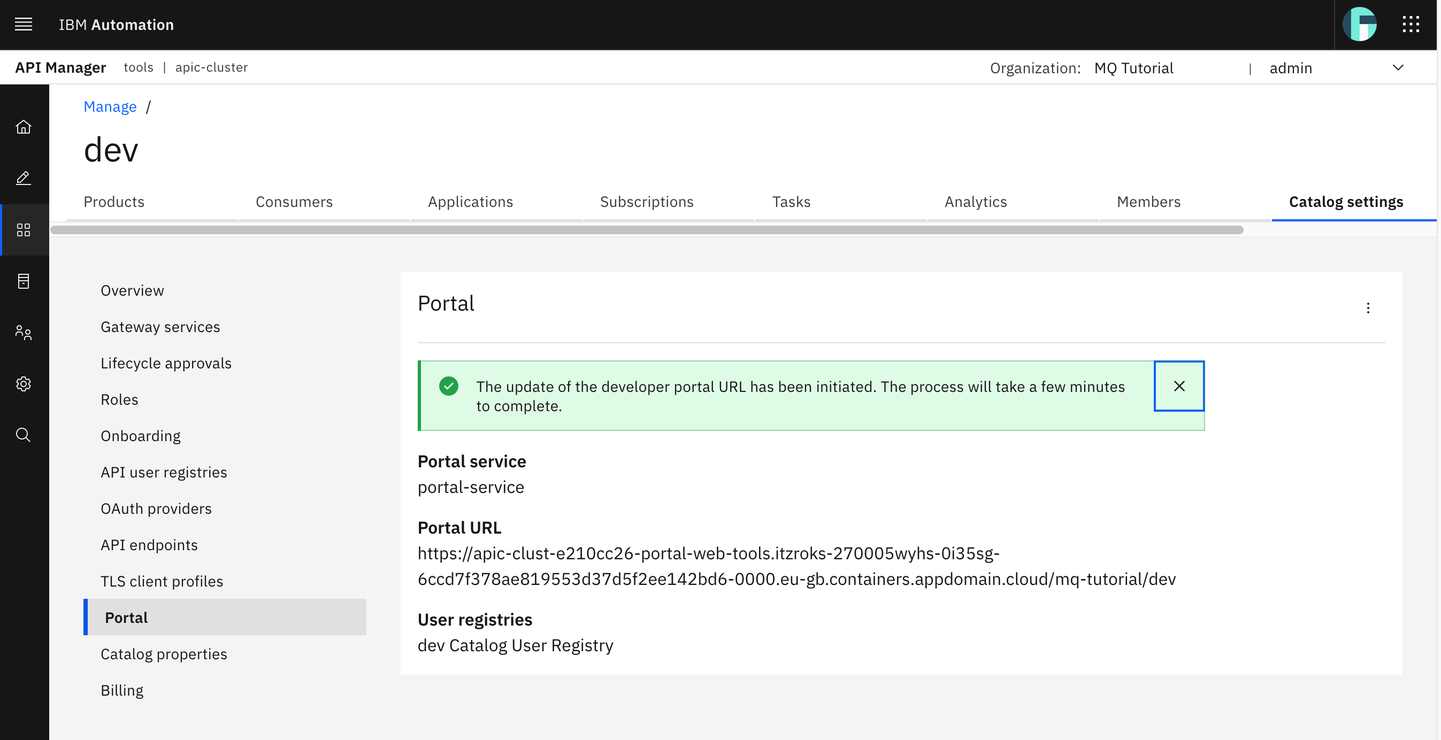View the Subscriptions tab
The width and height of the screenshot is (1441, 740).
[647, 202]
